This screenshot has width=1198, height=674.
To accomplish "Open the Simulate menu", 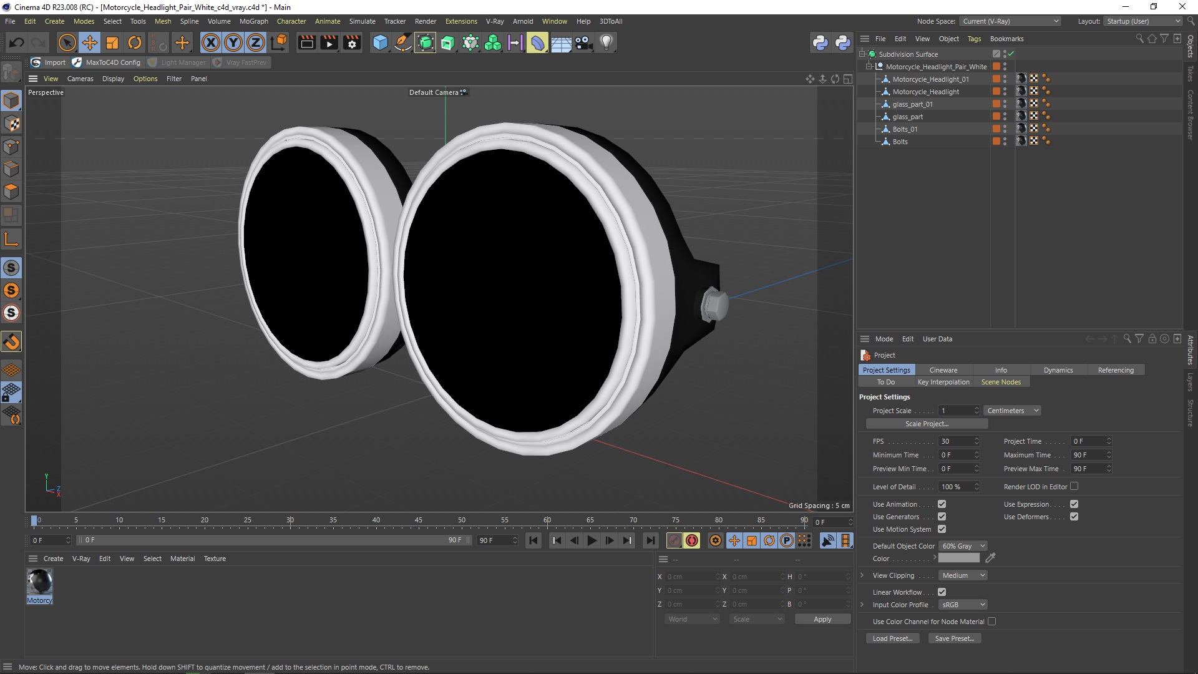I will (362, 21).
